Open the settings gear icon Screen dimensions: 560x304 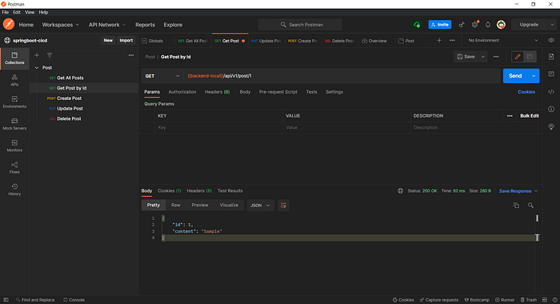[x=474, y=25]
